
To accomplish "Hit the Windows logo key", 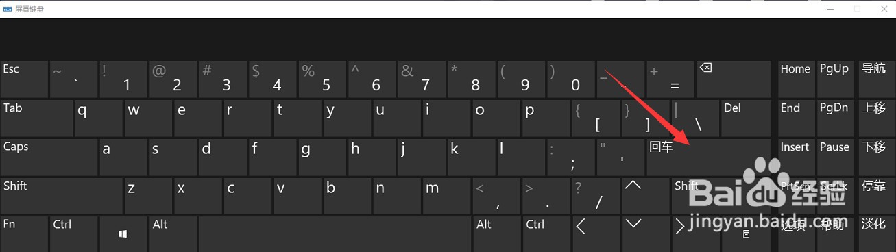I will click(122, 234).
